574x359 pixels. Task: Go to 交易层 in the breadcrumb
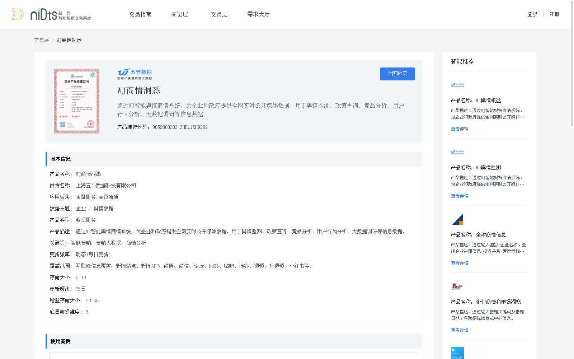(41, 40)
